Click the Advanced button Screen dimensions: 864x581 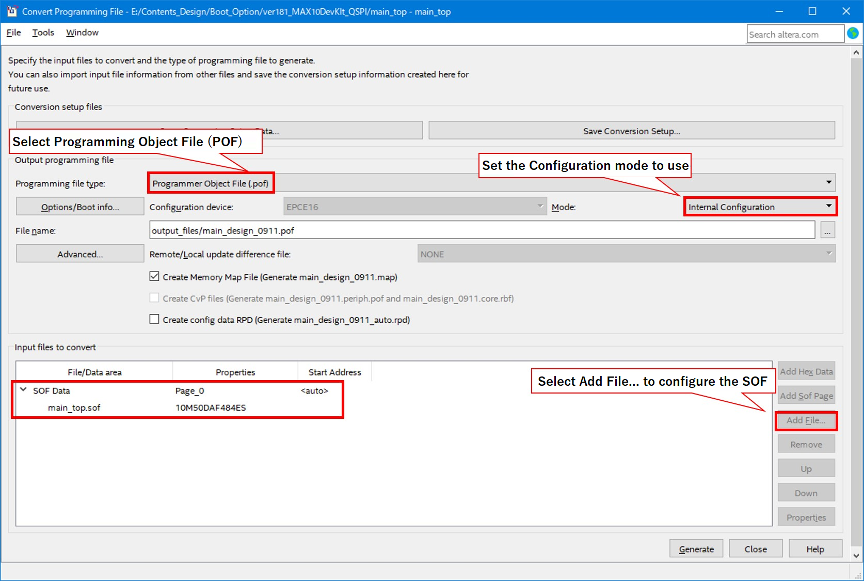[80, 254]
